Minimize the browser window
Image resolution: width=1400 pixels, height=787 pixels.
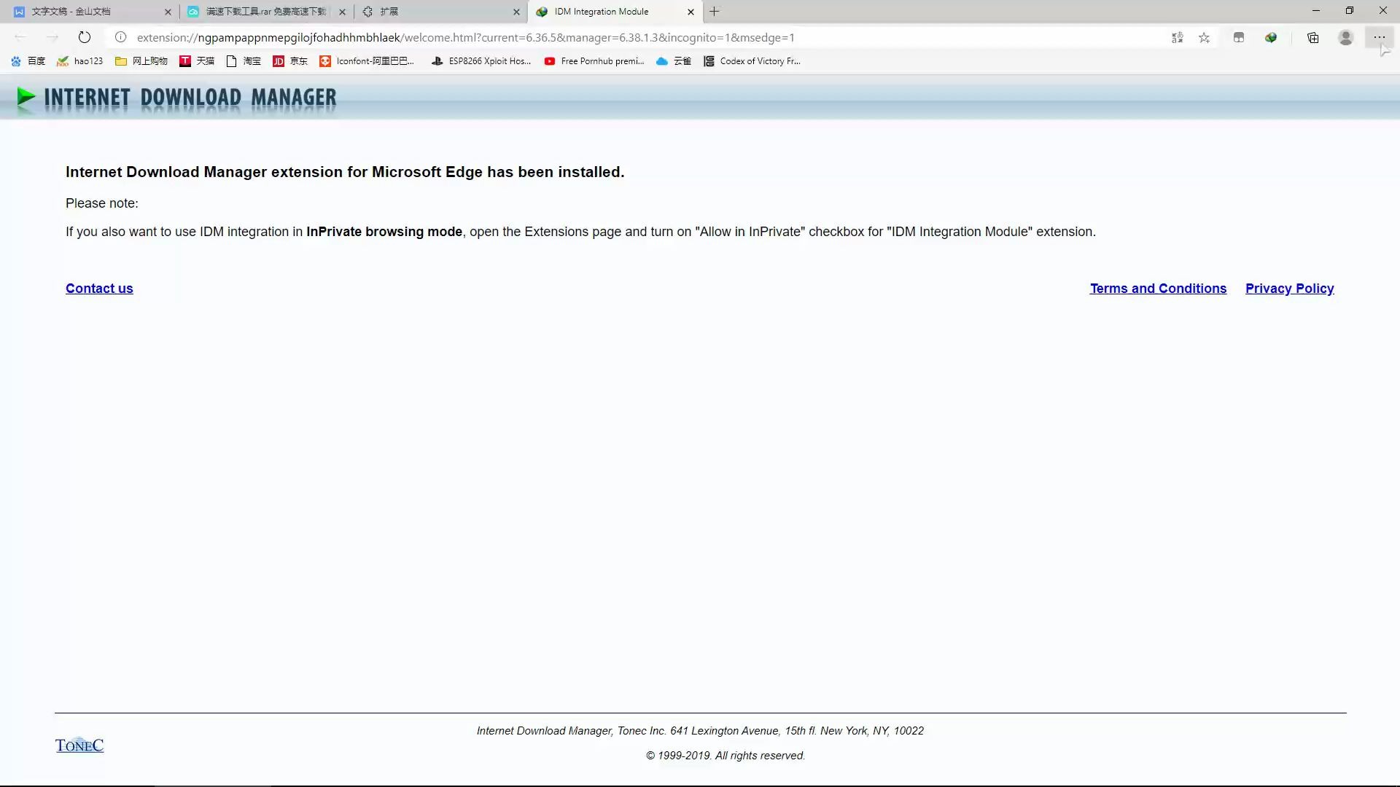pos(1316,11)
